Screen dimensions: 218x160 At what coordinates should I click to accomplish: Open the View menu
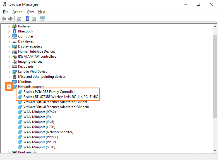click(30, 12)
